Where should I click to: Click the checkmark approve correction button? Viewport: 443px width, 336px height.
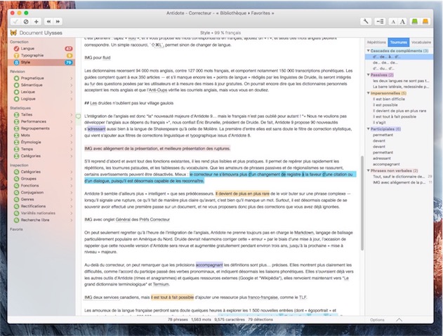pyautogui.click(x=16, y=22)
